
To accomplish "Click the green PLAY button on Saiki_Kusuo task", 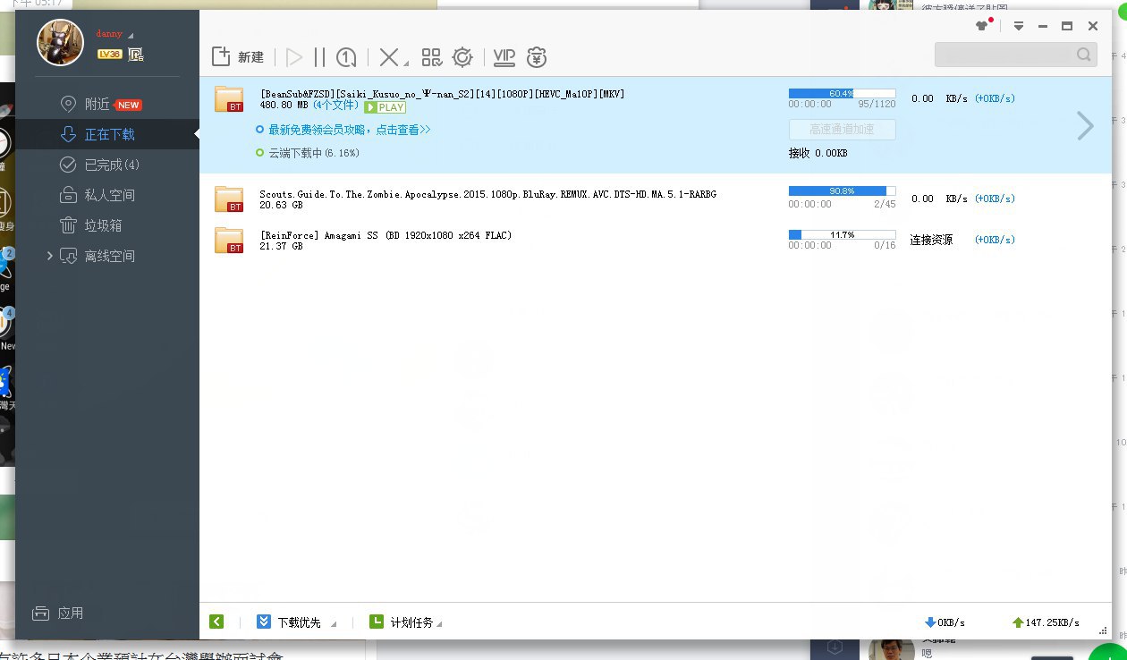I will (x=385, y=107).
